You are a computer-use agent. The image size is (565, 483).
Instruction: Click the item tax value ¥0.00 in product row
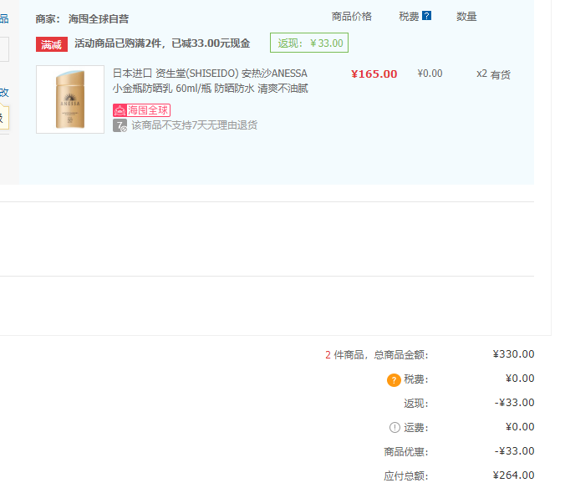tap(430, 74)
